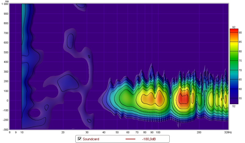Click the red top of the color scale

[x=234, y=31]
